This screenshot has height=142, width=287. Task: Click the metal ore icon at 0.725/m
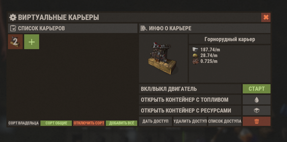[195, 61]
